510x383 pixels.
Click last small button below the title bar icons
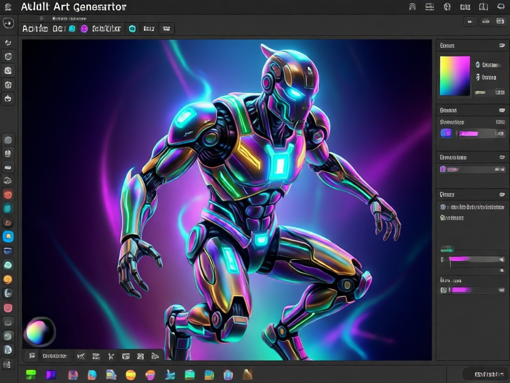500,21
